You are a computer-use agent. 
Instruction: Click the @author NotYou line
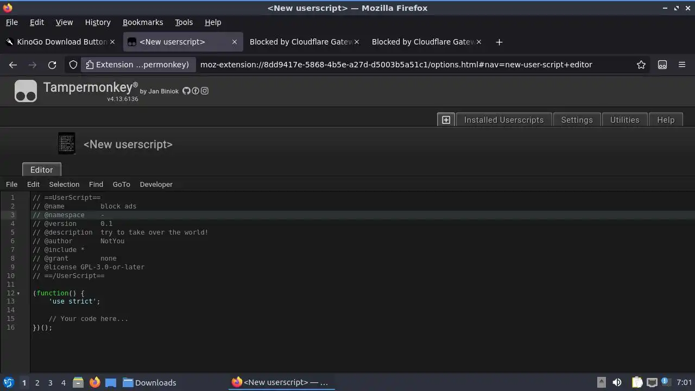(x=78, y=241)
